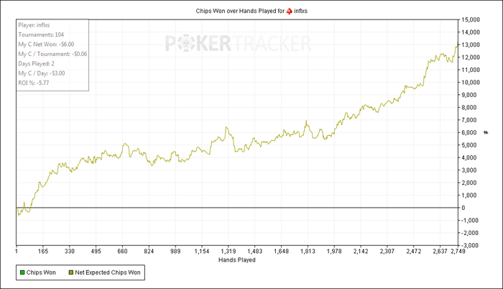Click the green Chips Won legend swatch
Viewport: 503px width, 289px height.
pyautogui.click(x=22, y=272)
